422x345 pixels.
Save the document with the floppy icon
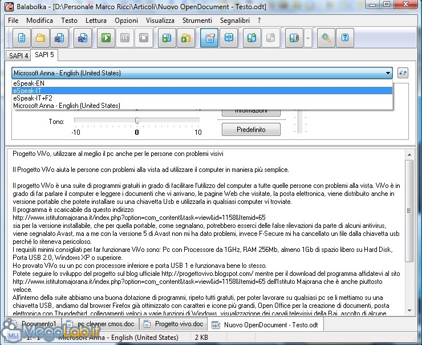coord(59,38)
